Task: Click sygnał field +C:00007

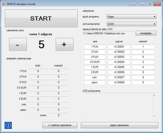Action: [x=119, y=77]
